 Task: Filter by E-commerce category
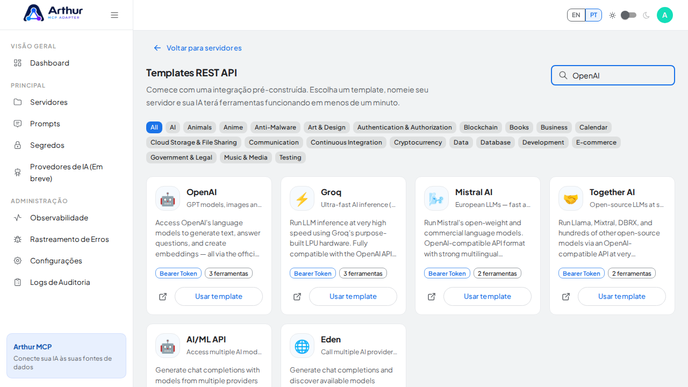point(596,142)
